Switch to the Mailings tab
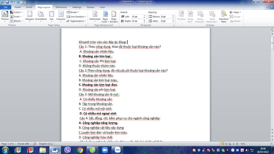 tap(77, 7)
